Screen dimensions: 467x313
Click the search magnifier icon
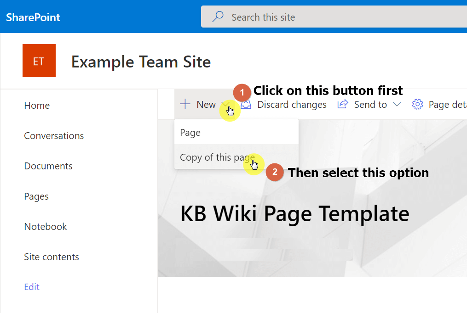(x=218, y=17)
